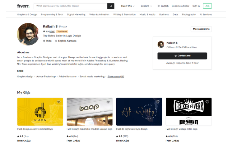Expand the Fiverr Pro dropdown
The width and height of the screenshot is (232, 145).
128,6
